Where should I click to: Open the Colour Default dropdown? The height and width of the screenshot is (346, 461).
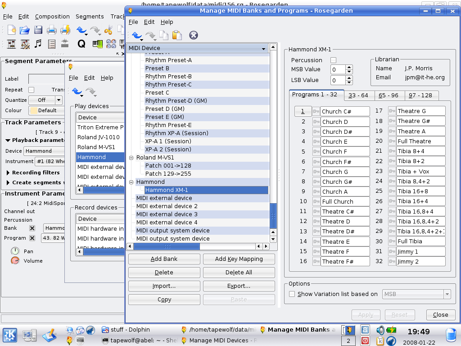tap(47, 110)
